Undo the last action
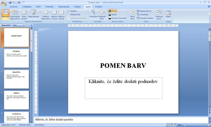 (x=14, y=2)
